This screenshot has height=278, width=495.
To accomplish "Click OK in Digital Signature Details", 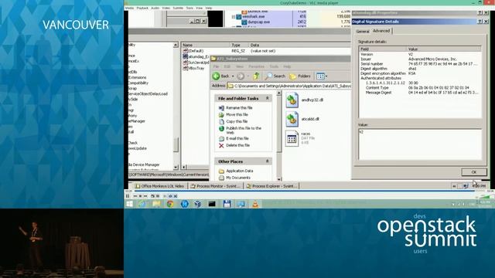I will tap(474, 172).
